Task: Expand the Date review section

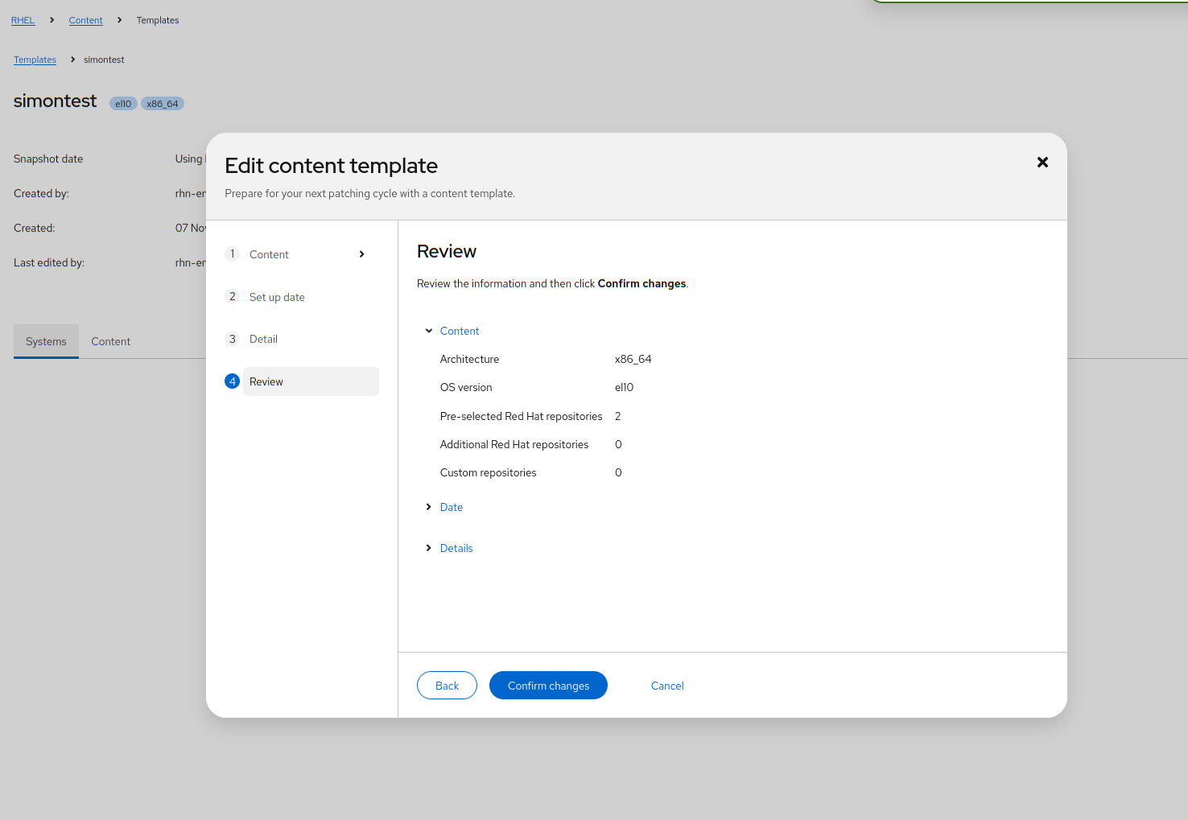Action: coord(429,507)
